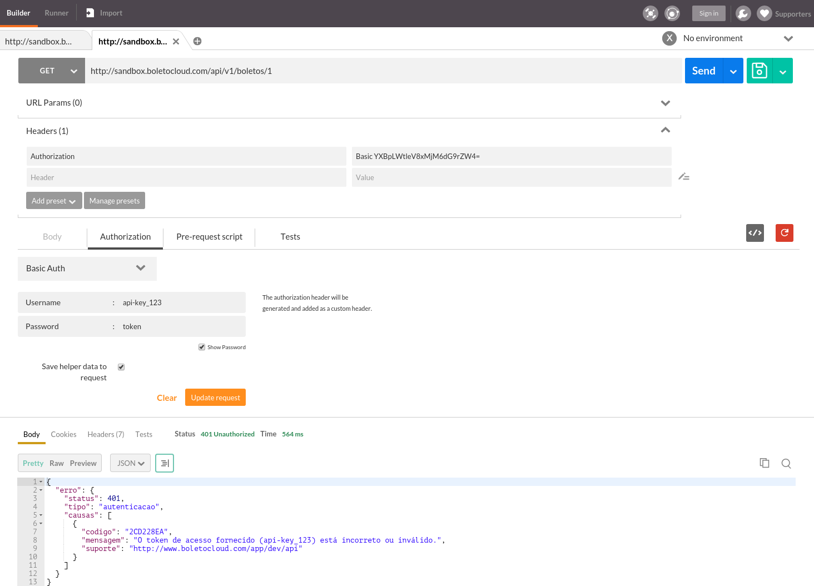Click the wrap lines icon in response toolbar
The height and width of the screenshot is (586, 814).
click(165, 463)
